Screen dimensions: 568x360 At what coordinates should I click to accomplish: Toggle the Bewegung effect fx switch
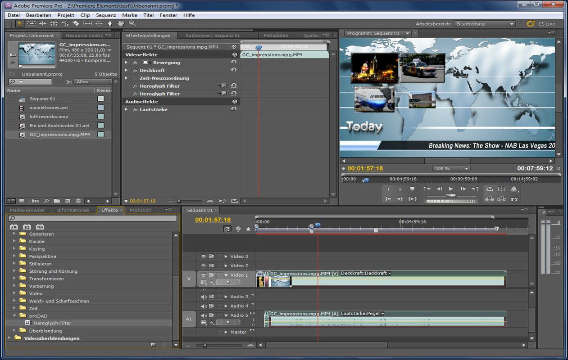point(135,63)
